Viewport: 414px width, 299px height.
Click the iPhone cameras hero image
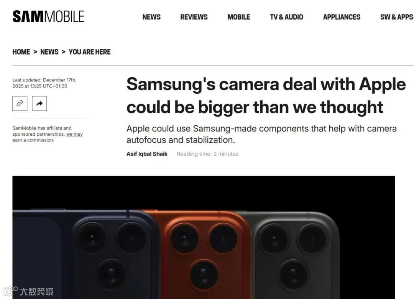point(204,237)
